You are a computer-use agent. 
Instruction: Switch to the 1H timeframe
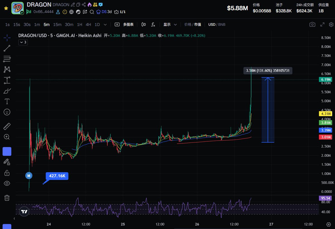point(80,24)
